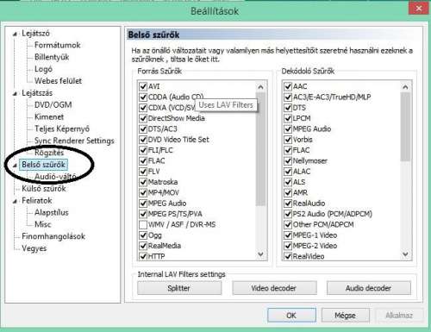Close the Beállítások dialog window
This screenshot has height=332, width=431.
pyautogui.click(x=419, y=9)
